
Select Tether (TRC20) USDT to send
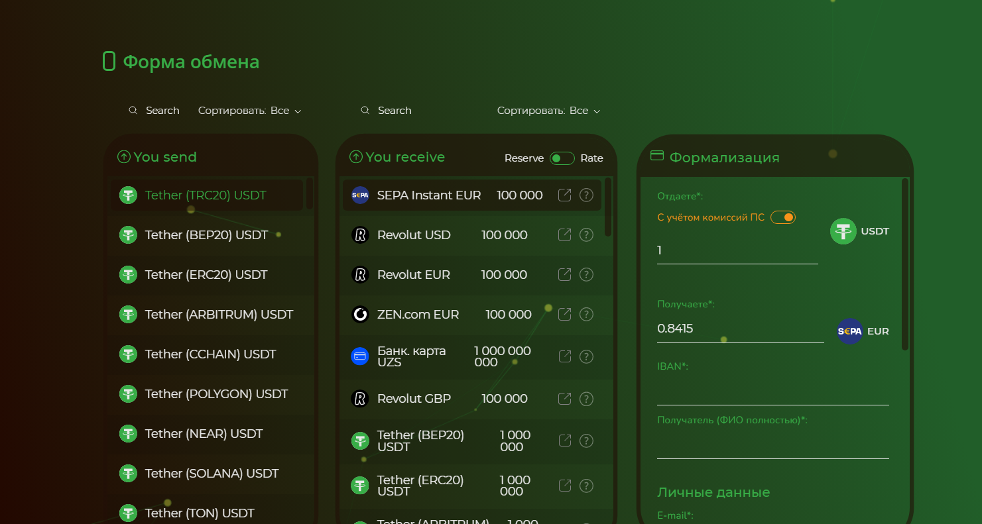coord(207,195)
